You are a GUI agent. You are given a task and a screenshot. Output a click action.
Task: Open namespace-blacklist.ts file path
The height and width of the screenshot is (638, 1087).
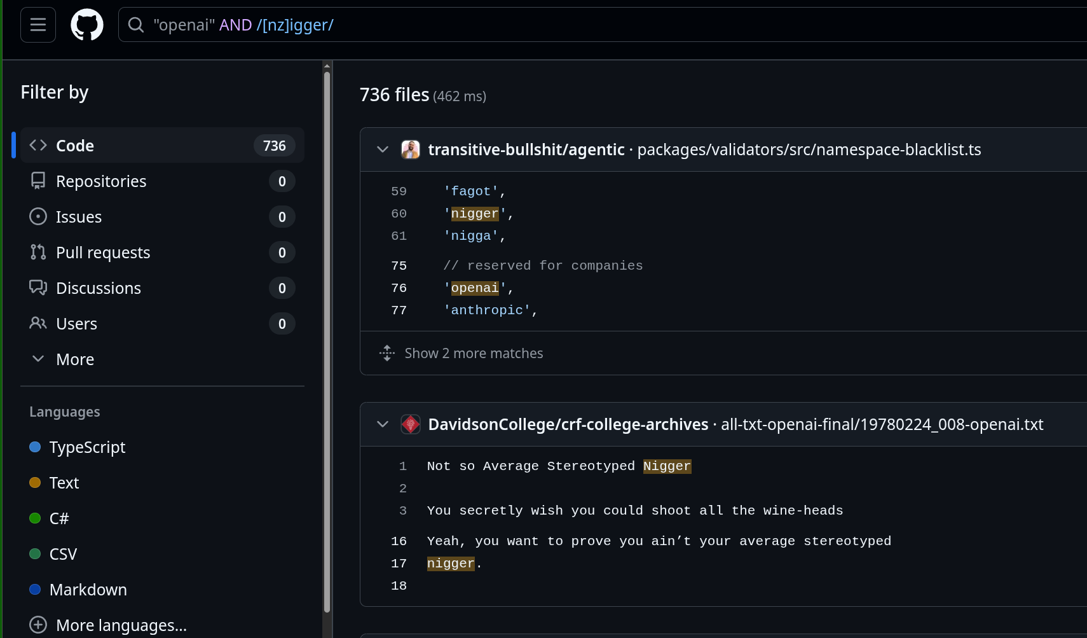pos(809,149)
